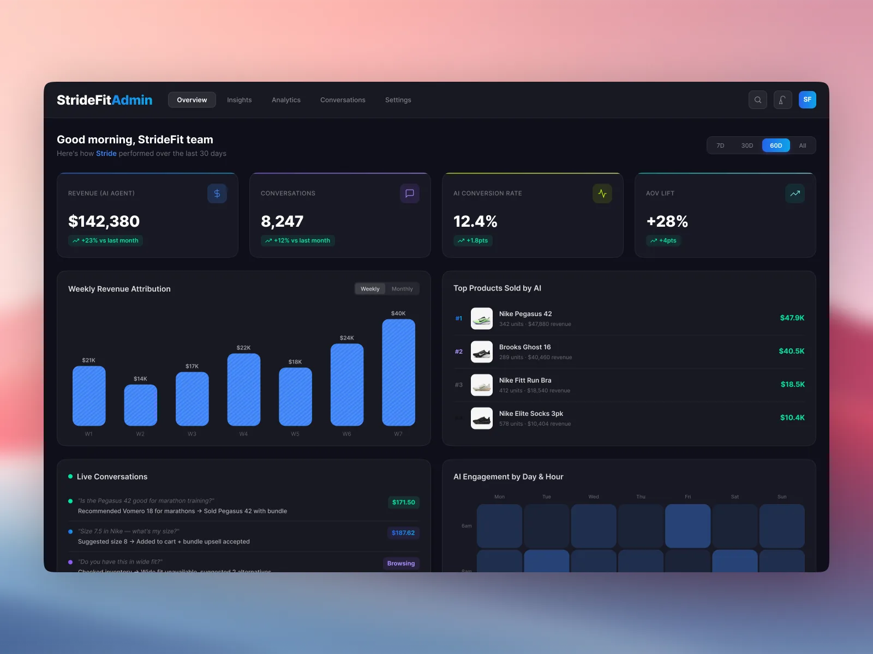Click the "+12% vs last month" conversations trend
Screen dimensions: 873x654
pyautogui.click(x=298, y=240)
